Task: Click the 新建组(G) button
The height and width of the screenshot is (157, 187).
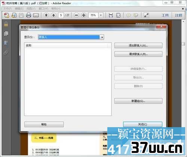Action: point(138,101)
